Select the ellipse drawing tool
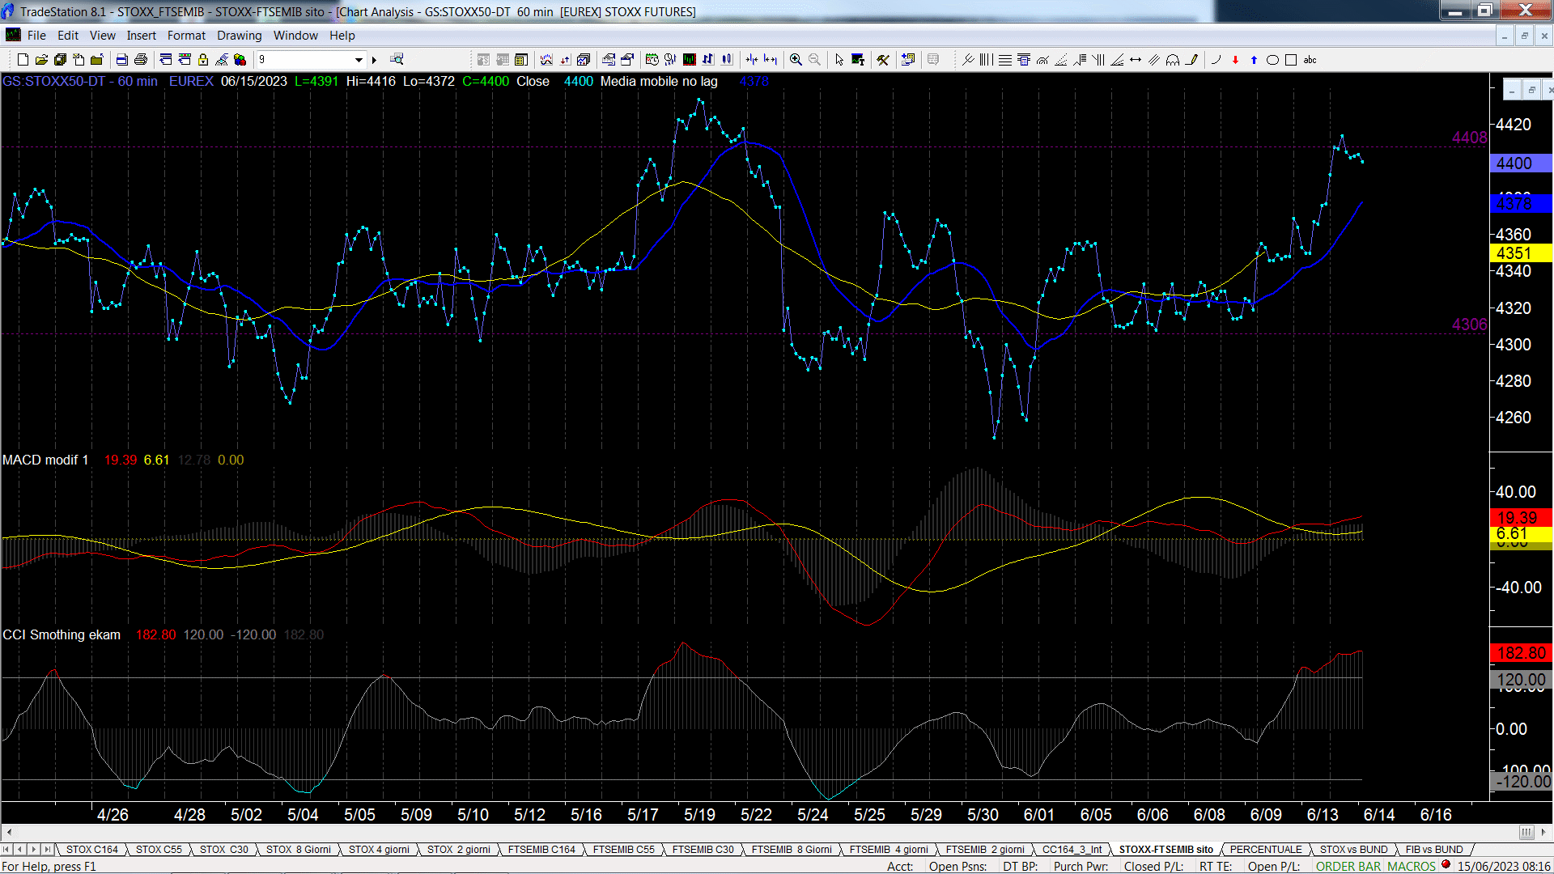The width and height of the screenshot is (1554, 874). [x=1272, y=60]
